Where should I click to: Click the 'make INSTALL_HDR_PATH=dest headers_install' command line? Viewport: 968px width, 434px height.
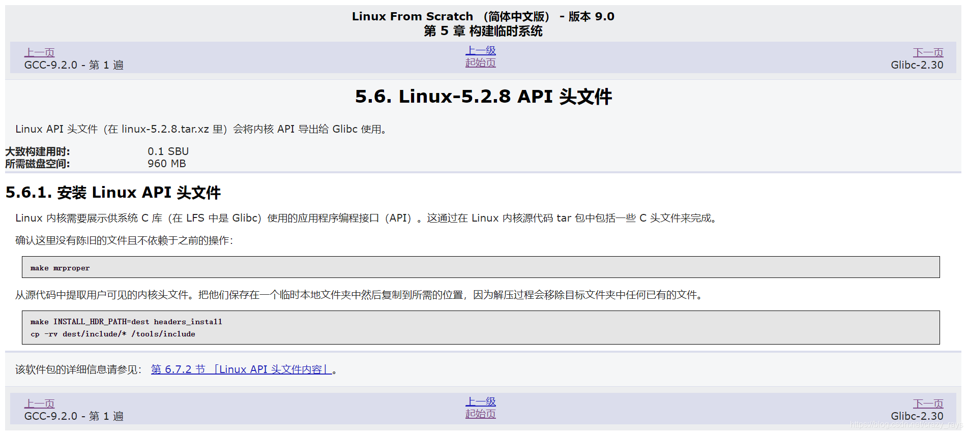click(x=126, y=322)
